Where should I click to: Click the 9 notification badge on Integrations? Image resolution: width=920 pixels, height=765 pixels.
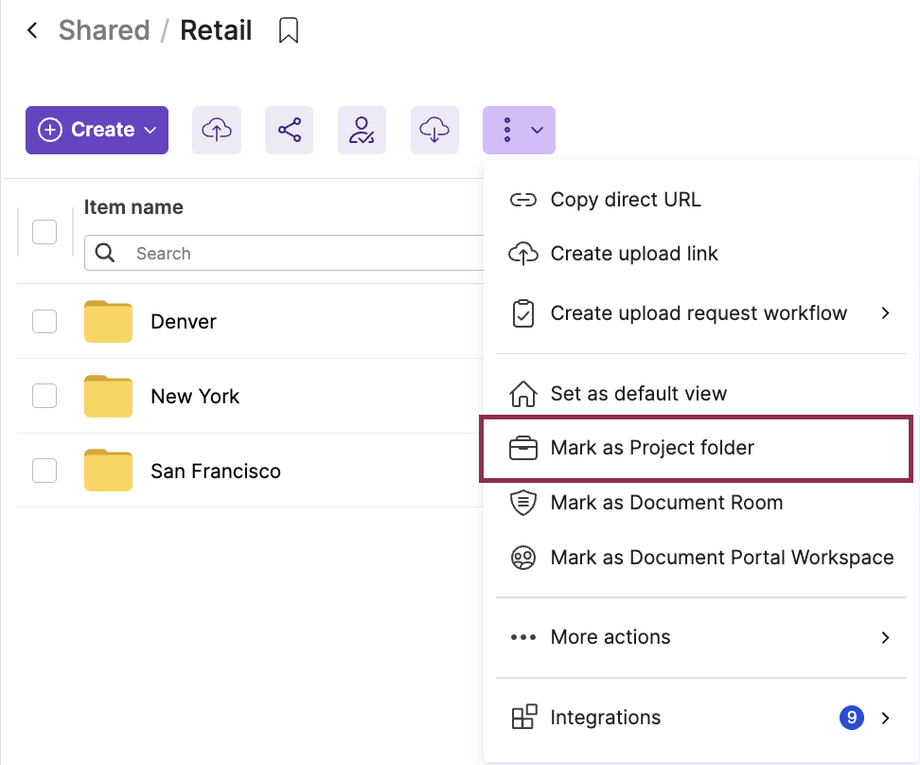point(851,718)
